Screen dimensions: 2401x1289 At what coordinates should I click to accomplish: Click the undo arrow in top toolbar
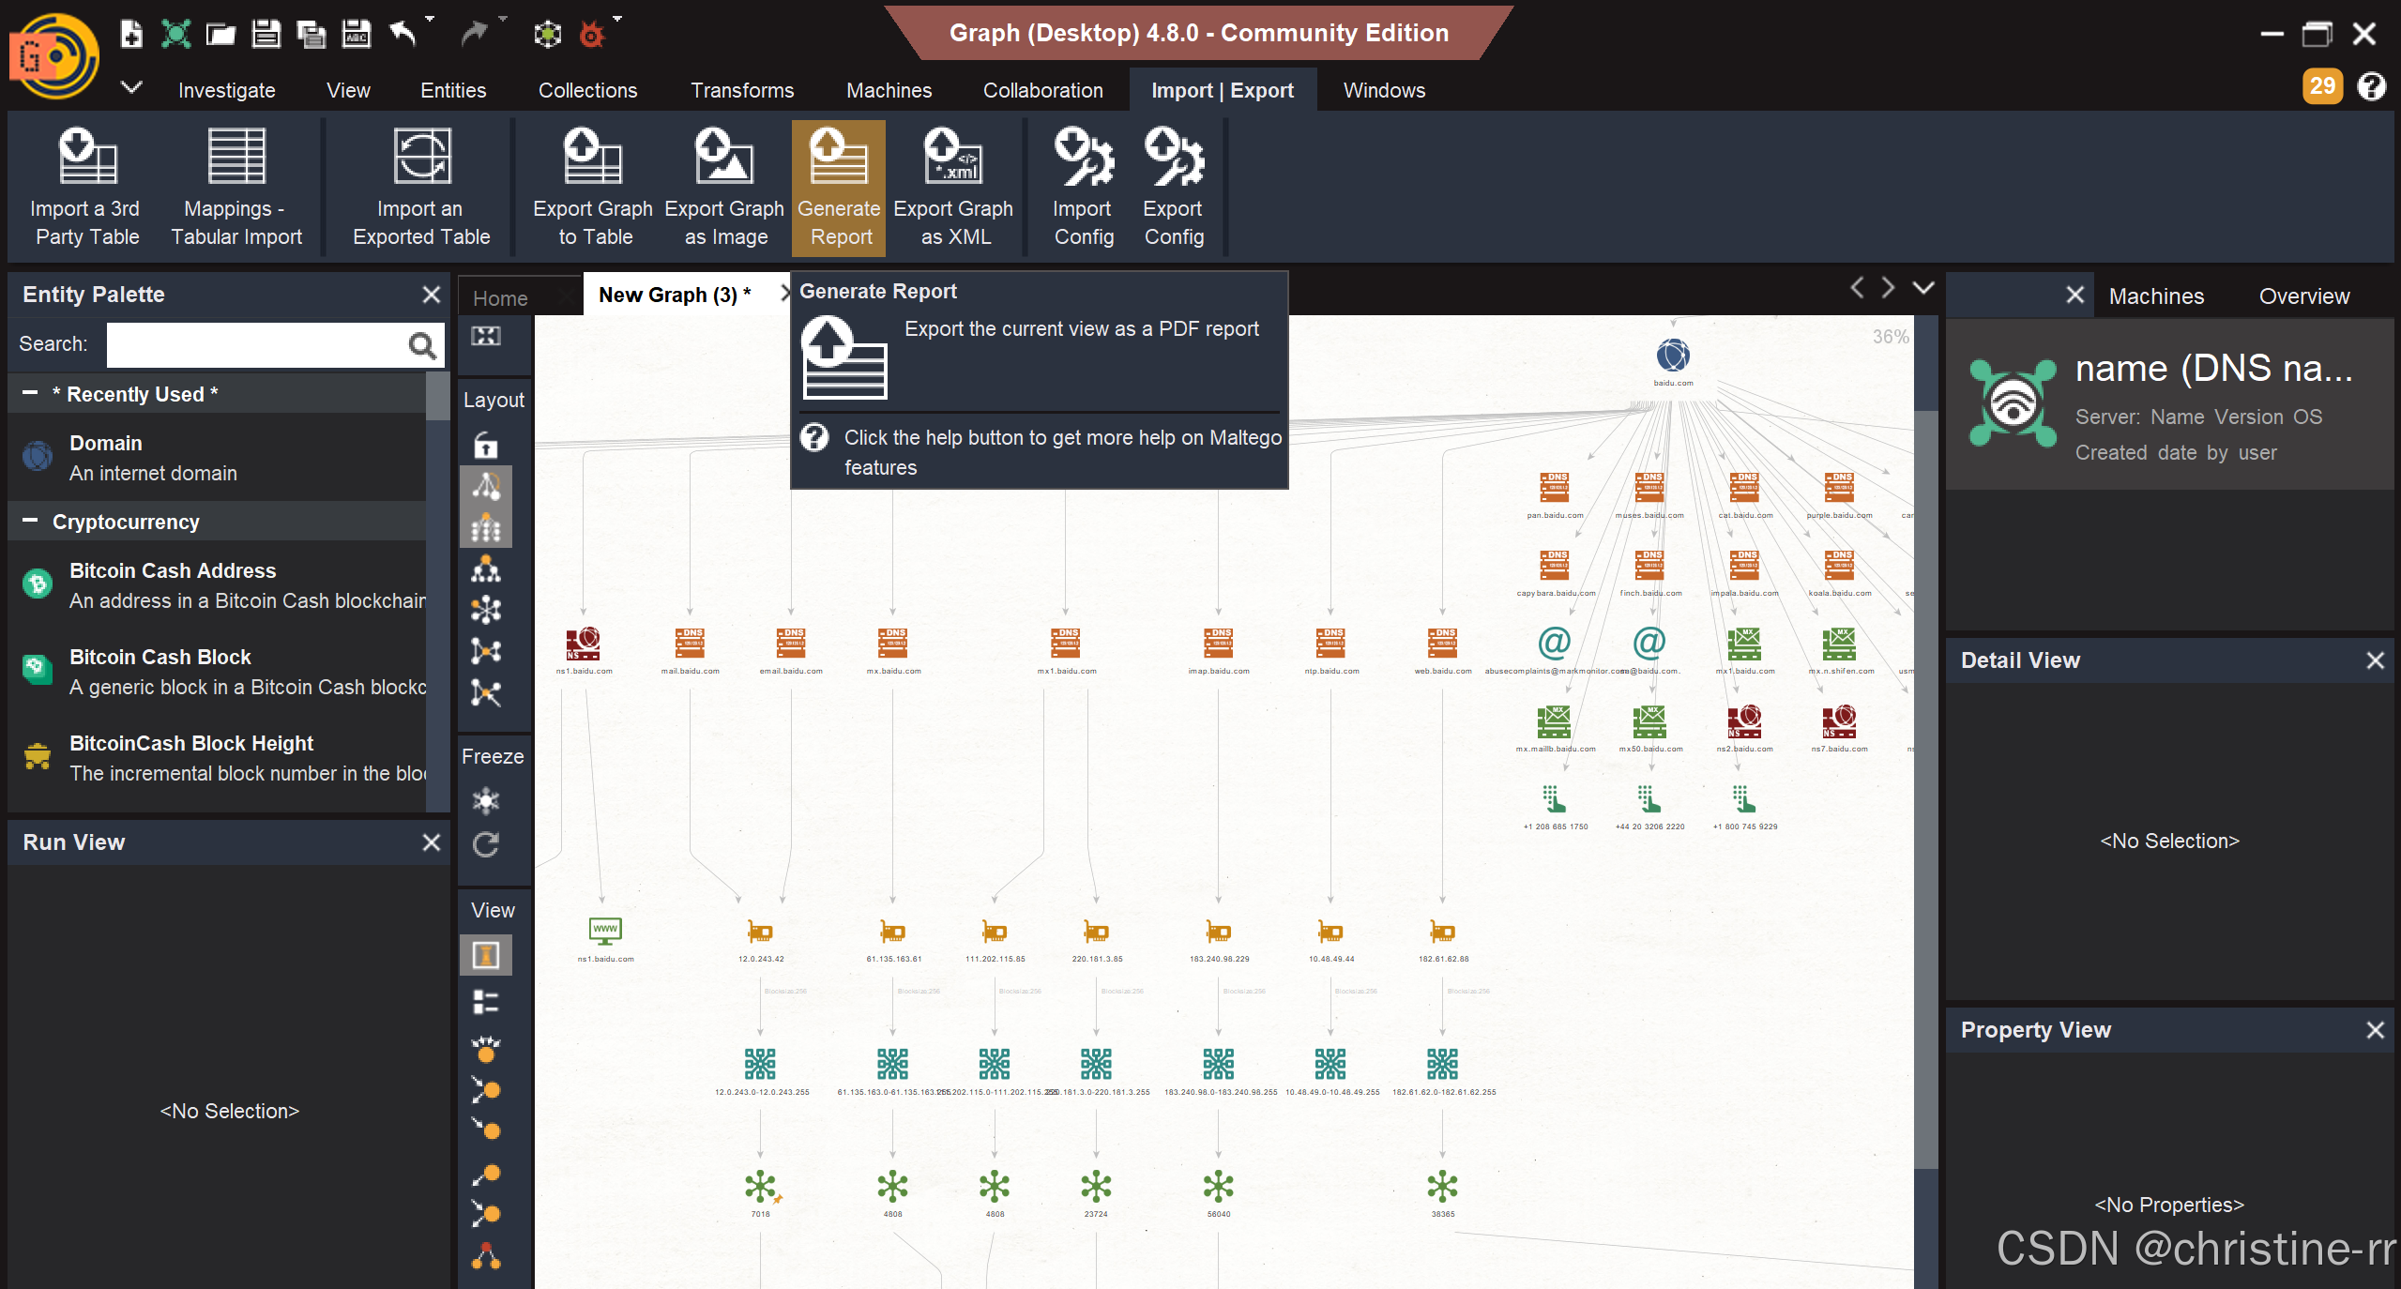click(x=403, y=35)
